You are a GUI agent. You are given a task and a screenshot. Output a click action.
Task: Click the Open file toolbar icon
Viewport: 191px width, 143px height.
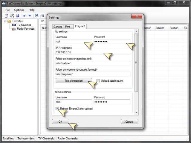[x=12, y=16]
